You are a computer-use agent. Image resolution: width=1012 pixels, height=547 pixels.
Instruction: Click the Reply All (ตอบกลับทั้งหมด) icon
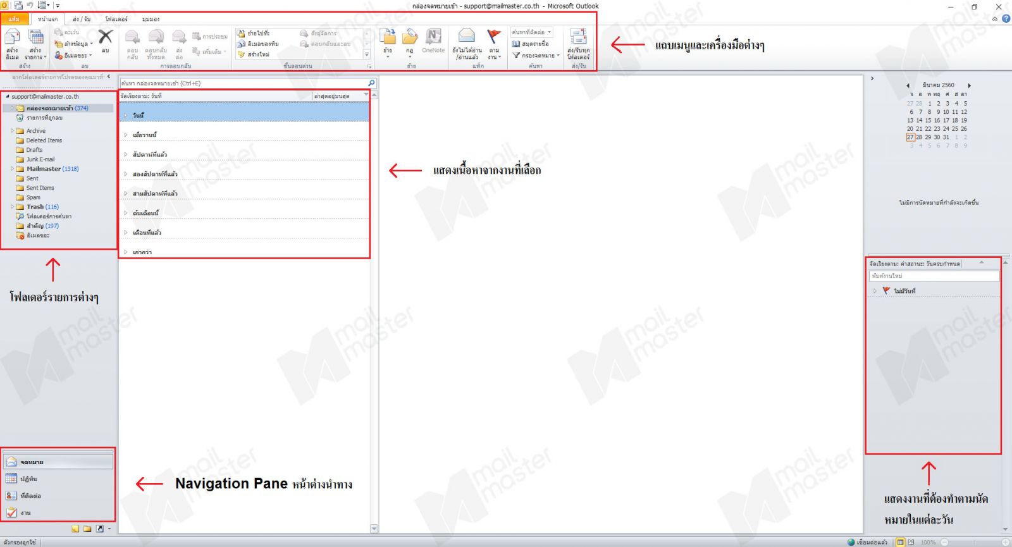156,37
